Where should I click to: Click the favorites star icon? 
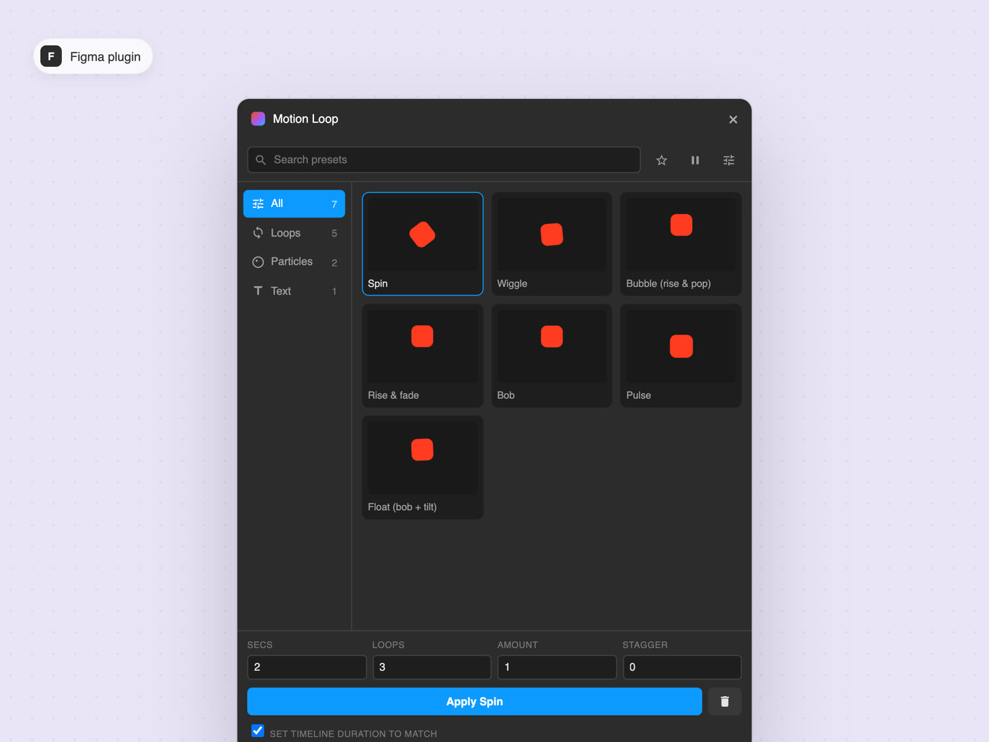661,160
